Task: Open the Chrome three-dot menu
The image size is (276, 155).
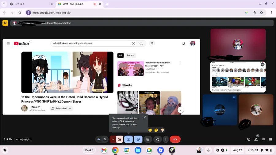Action: pos(271,13)
